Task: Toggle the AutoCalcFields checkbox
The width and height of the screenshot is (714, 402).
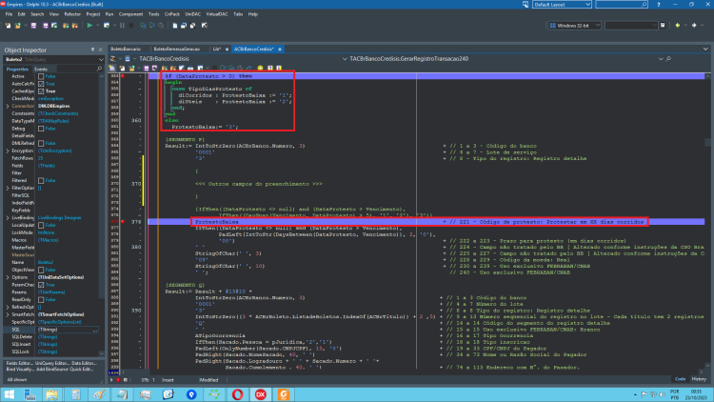Action: click(x=41, y=84)
